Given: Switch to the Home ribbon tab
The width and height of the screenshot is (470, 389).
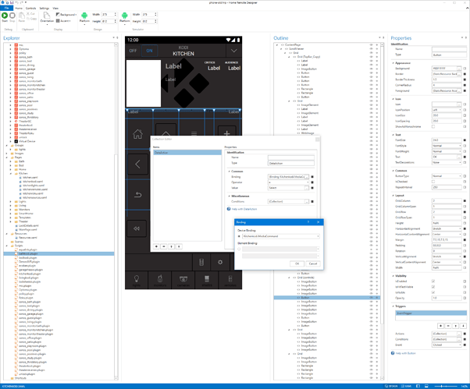Looking at the screenshot, I should (19, 8).
